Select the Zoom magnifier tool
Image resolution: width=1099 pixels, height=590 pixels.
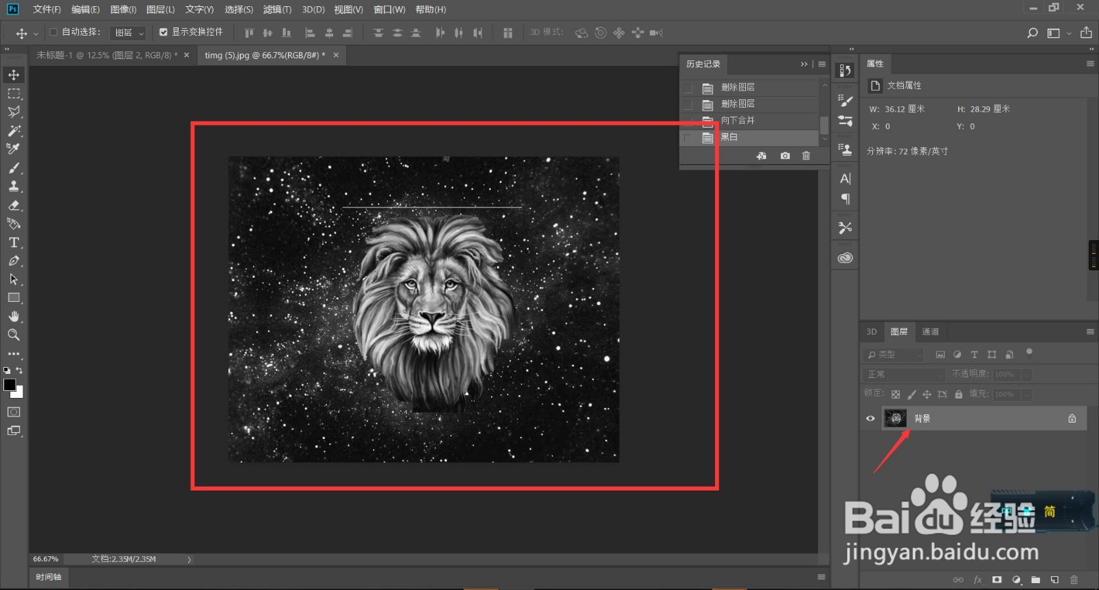click(x=14, y=335)
